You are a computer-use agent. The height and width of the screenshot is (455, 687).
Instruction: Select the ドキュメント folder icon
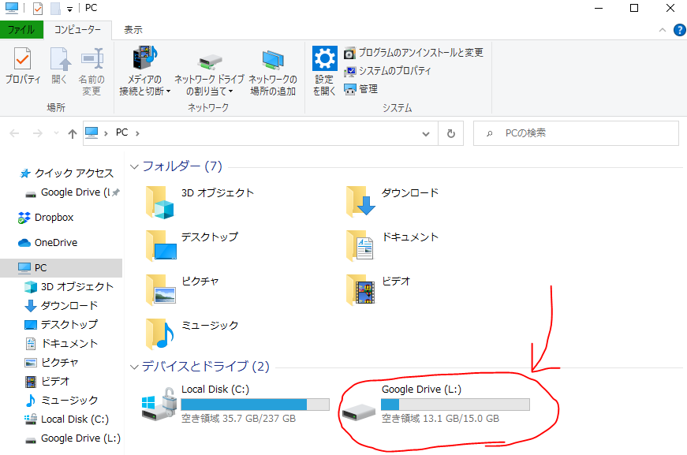pyautogui.click(x=360, y=246)
